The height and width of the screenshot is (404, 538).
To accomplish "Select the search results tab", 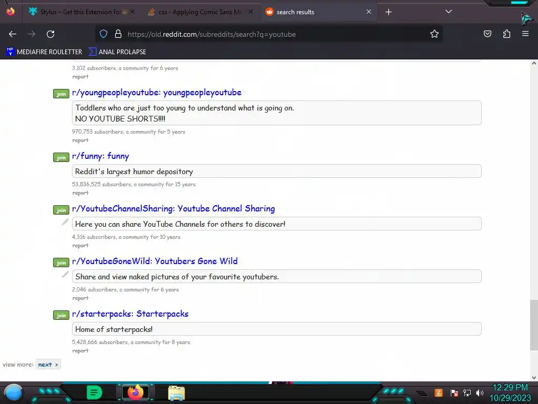I will point(319,12).
